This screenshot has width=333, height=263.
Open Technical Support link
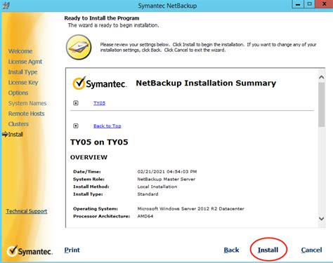[x=27, y=211]
